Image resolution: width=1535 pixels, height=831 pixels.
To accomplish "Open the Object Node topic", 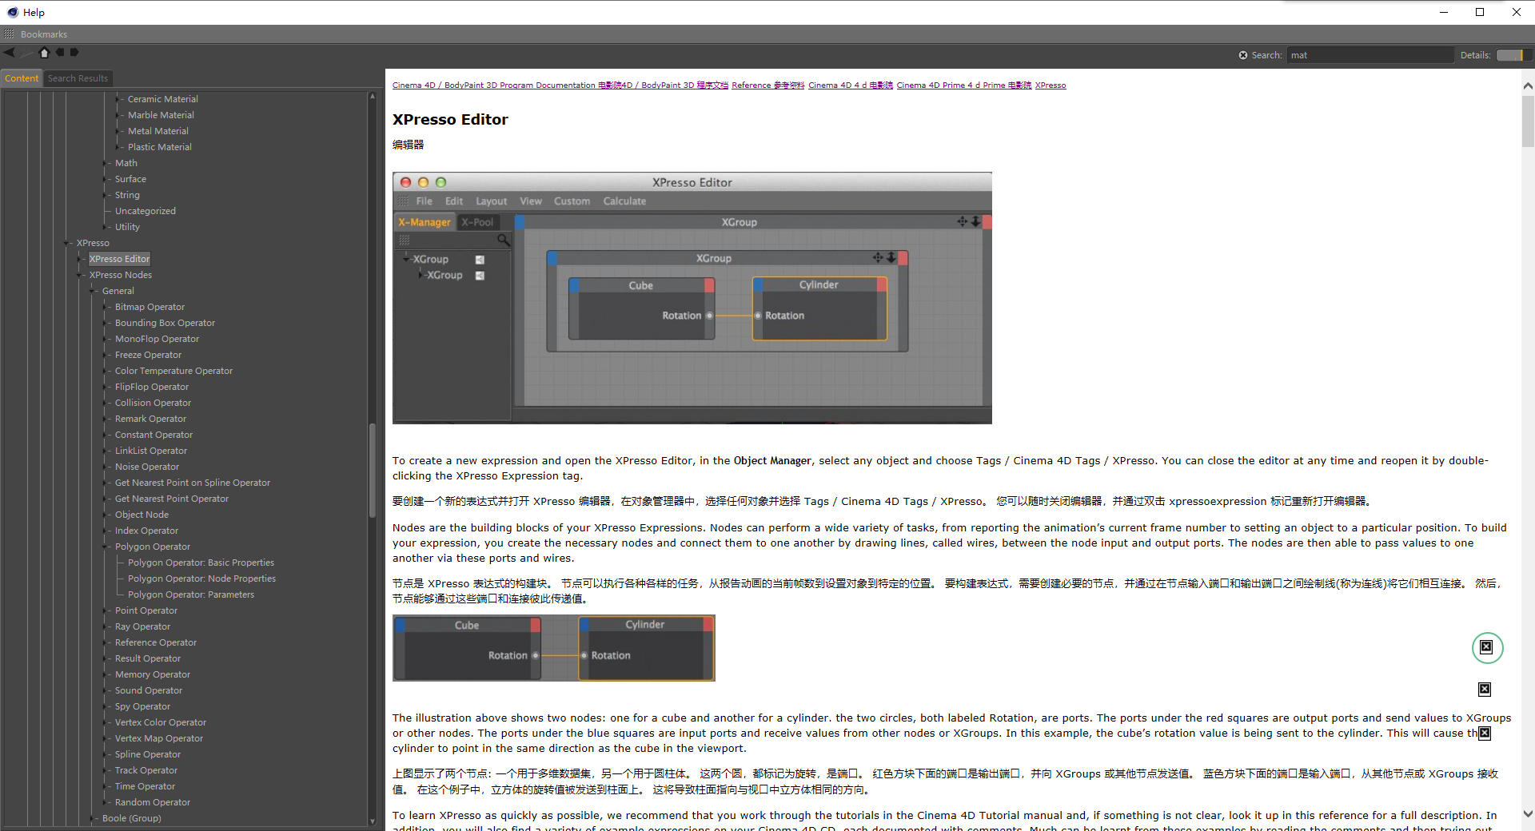I will click(x=142, y=515).
